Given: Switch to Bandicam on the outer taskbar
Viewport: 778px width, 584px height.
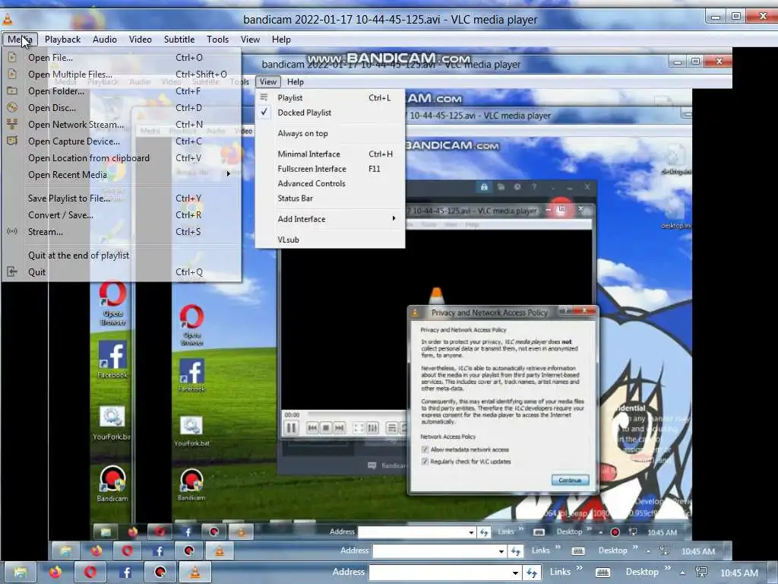Looking at the screenshot, I should (x=160, y=572).
